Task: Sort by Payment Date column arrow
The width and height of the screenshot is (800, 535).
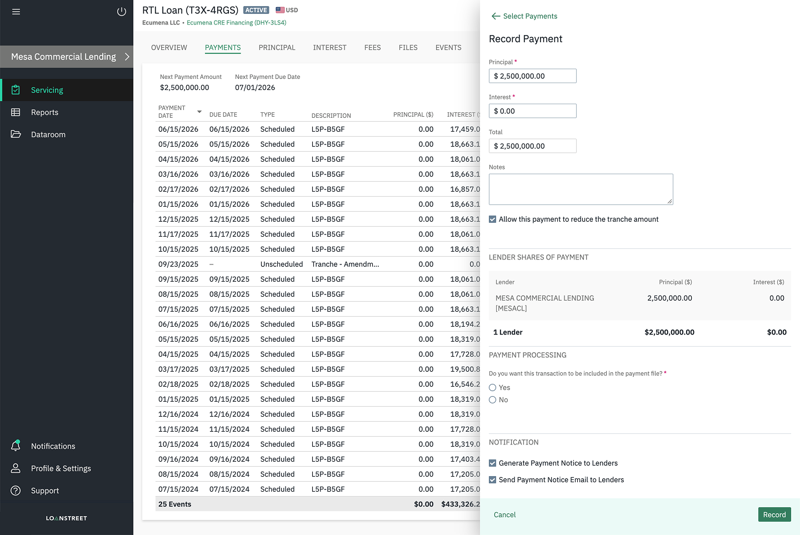Action: [x=199, y=112]
